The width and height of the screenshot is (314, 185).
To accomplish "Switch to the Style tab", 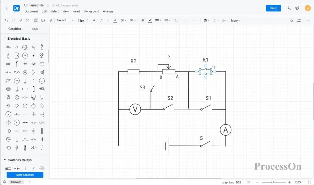I will click(35, 29).
